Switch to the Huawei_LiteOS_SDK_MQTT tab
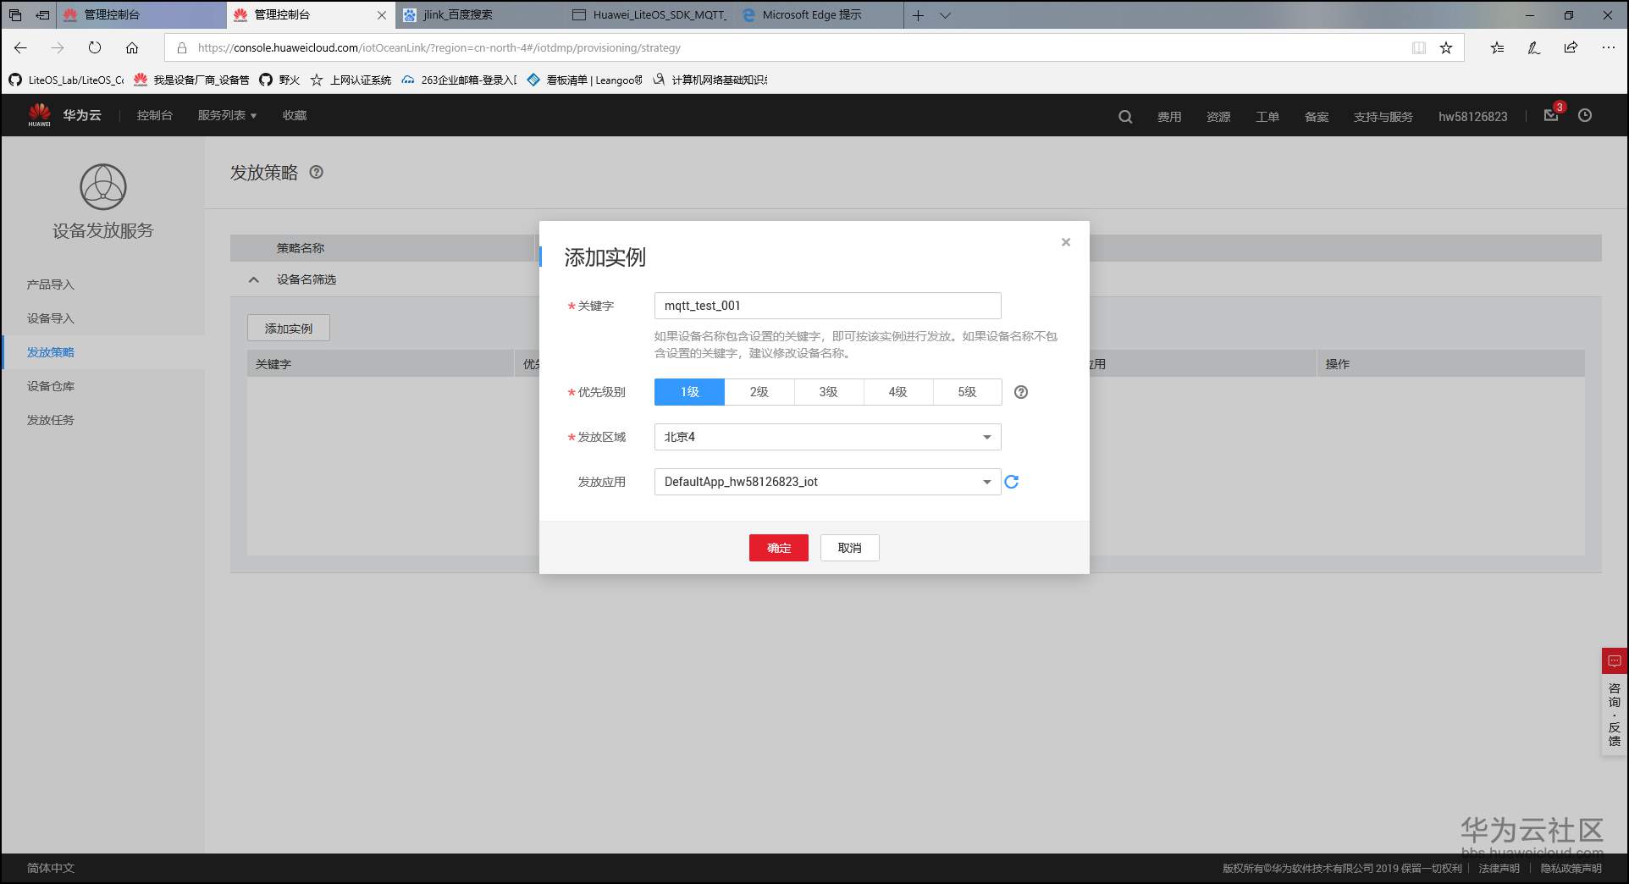 [x=649, y=15]
